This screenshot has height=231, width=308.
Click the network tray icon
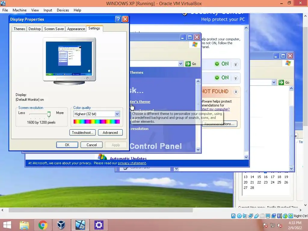pos(273,225)
